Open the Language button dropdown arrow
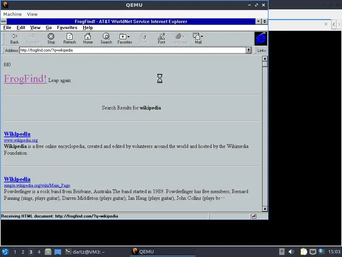 184,36
